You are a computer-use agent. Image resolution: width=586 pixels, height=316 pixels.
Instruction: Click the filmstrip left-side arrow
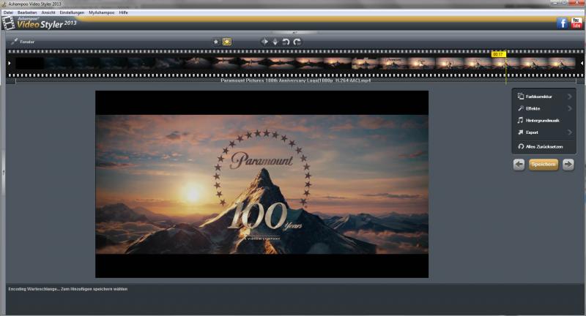point(10,63)
